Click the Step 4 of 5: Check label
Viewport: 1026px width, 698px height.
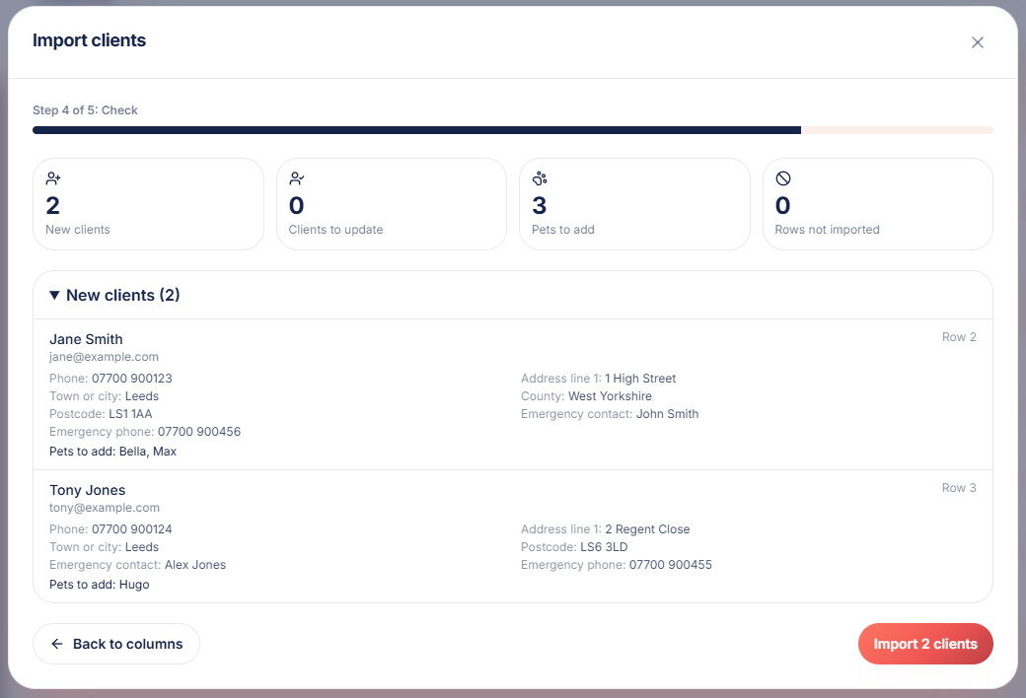(x=85, y=109)
